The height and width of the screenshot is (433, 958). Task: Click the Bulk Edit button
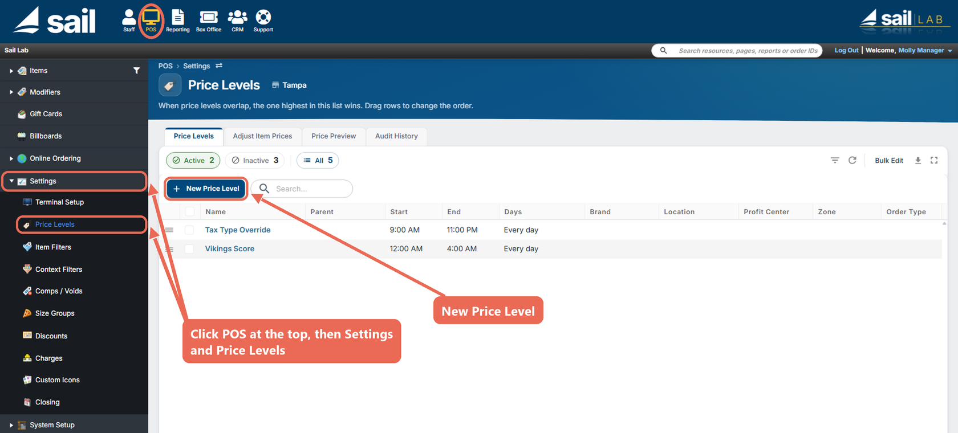[889, 161]
